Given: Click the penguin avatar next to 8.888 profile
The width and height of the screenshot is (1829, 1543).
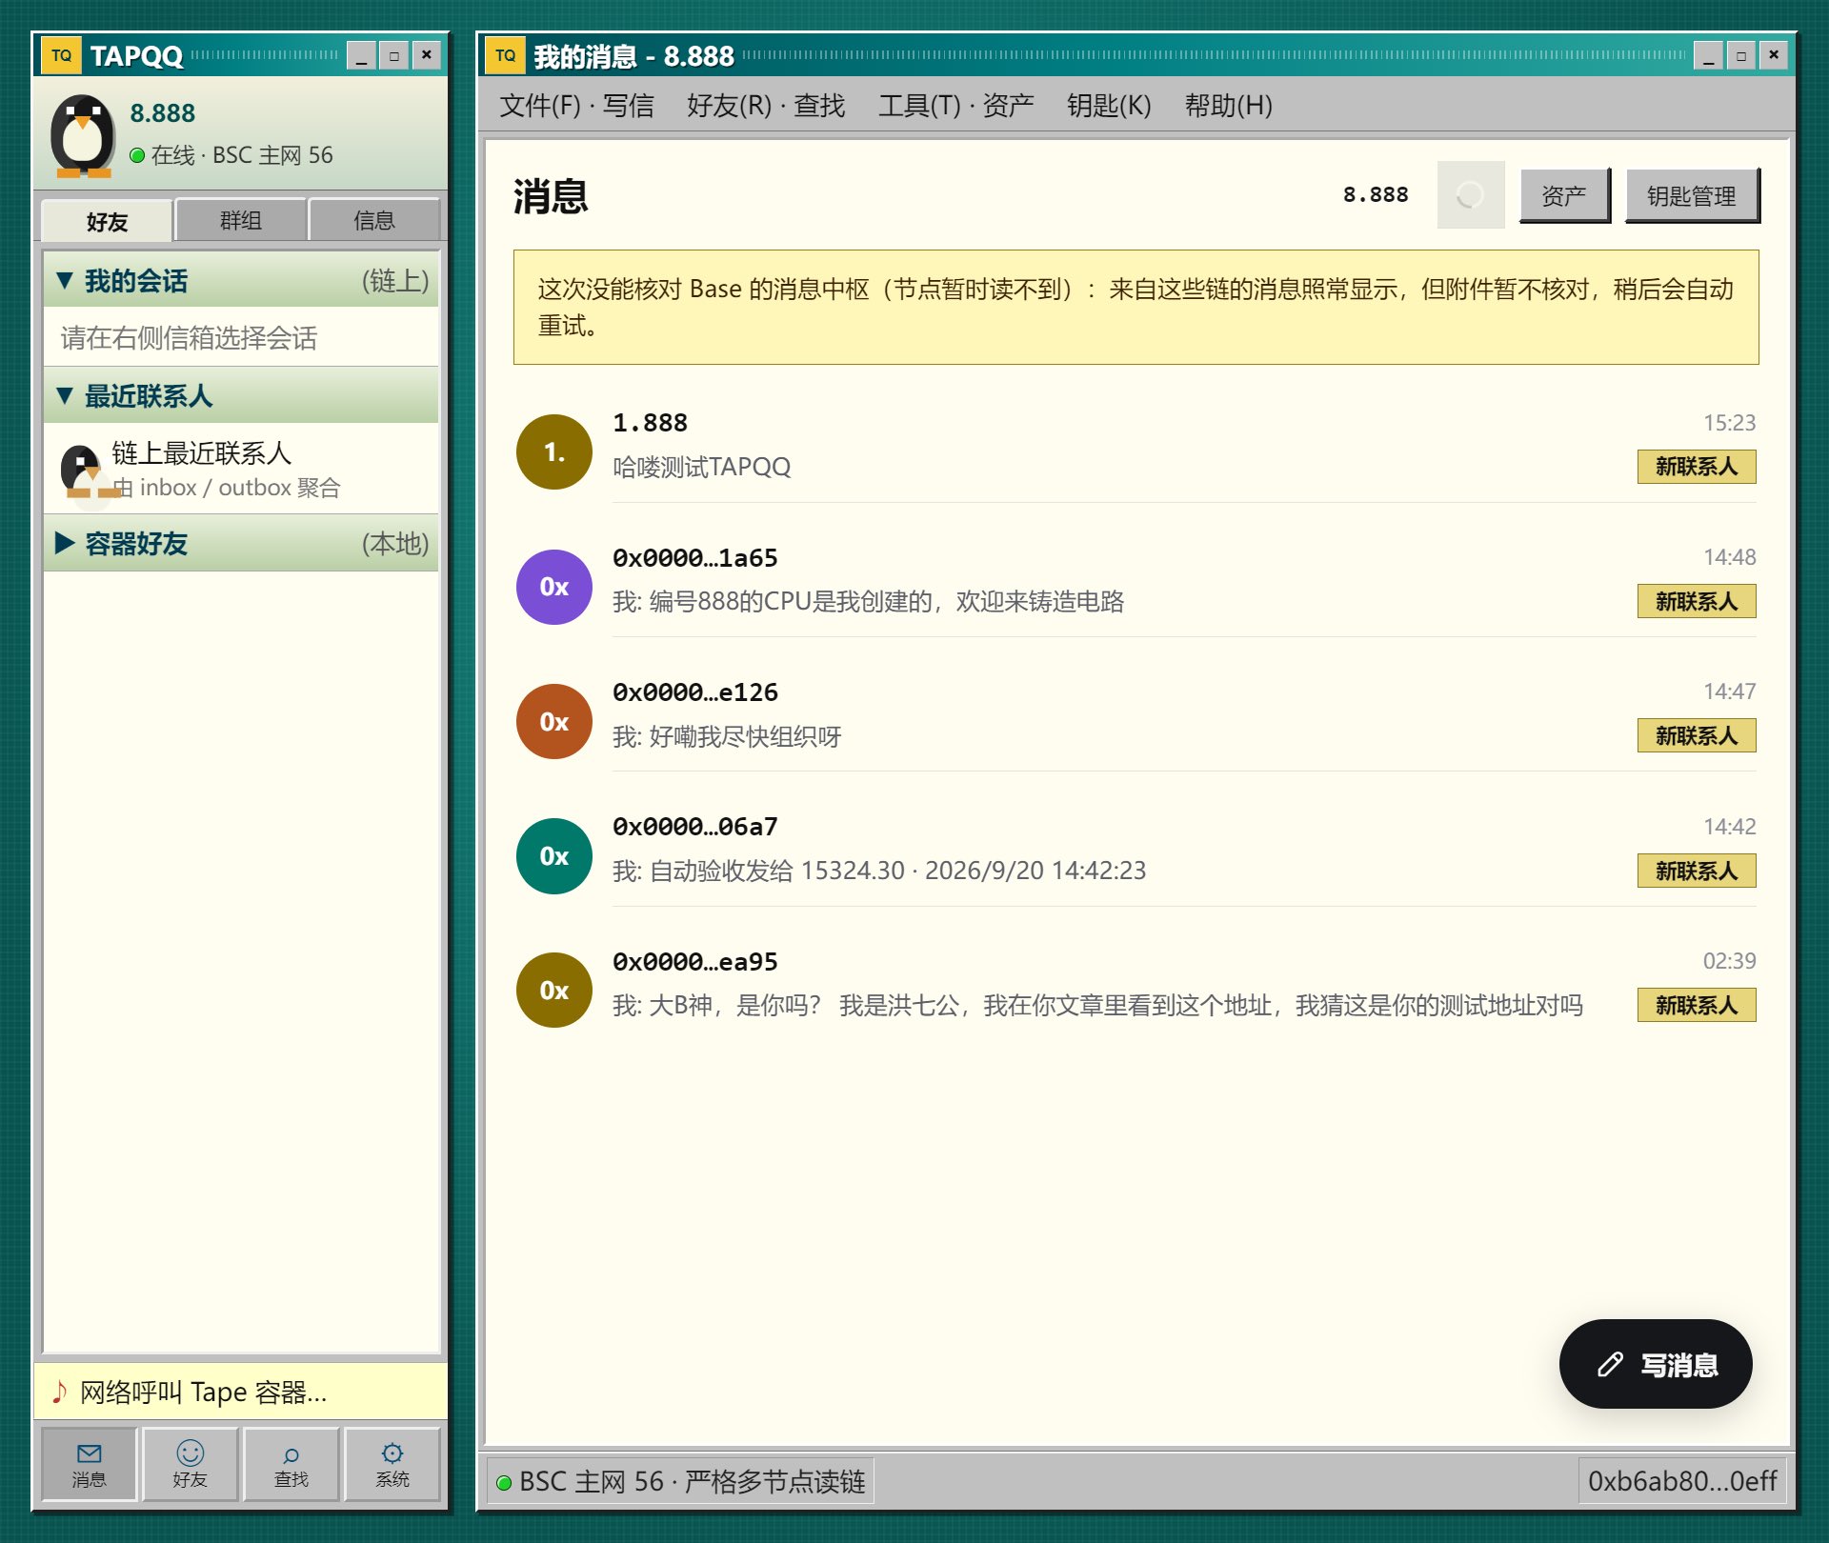Looking at the screenshot, I should [x=83, y=135].
